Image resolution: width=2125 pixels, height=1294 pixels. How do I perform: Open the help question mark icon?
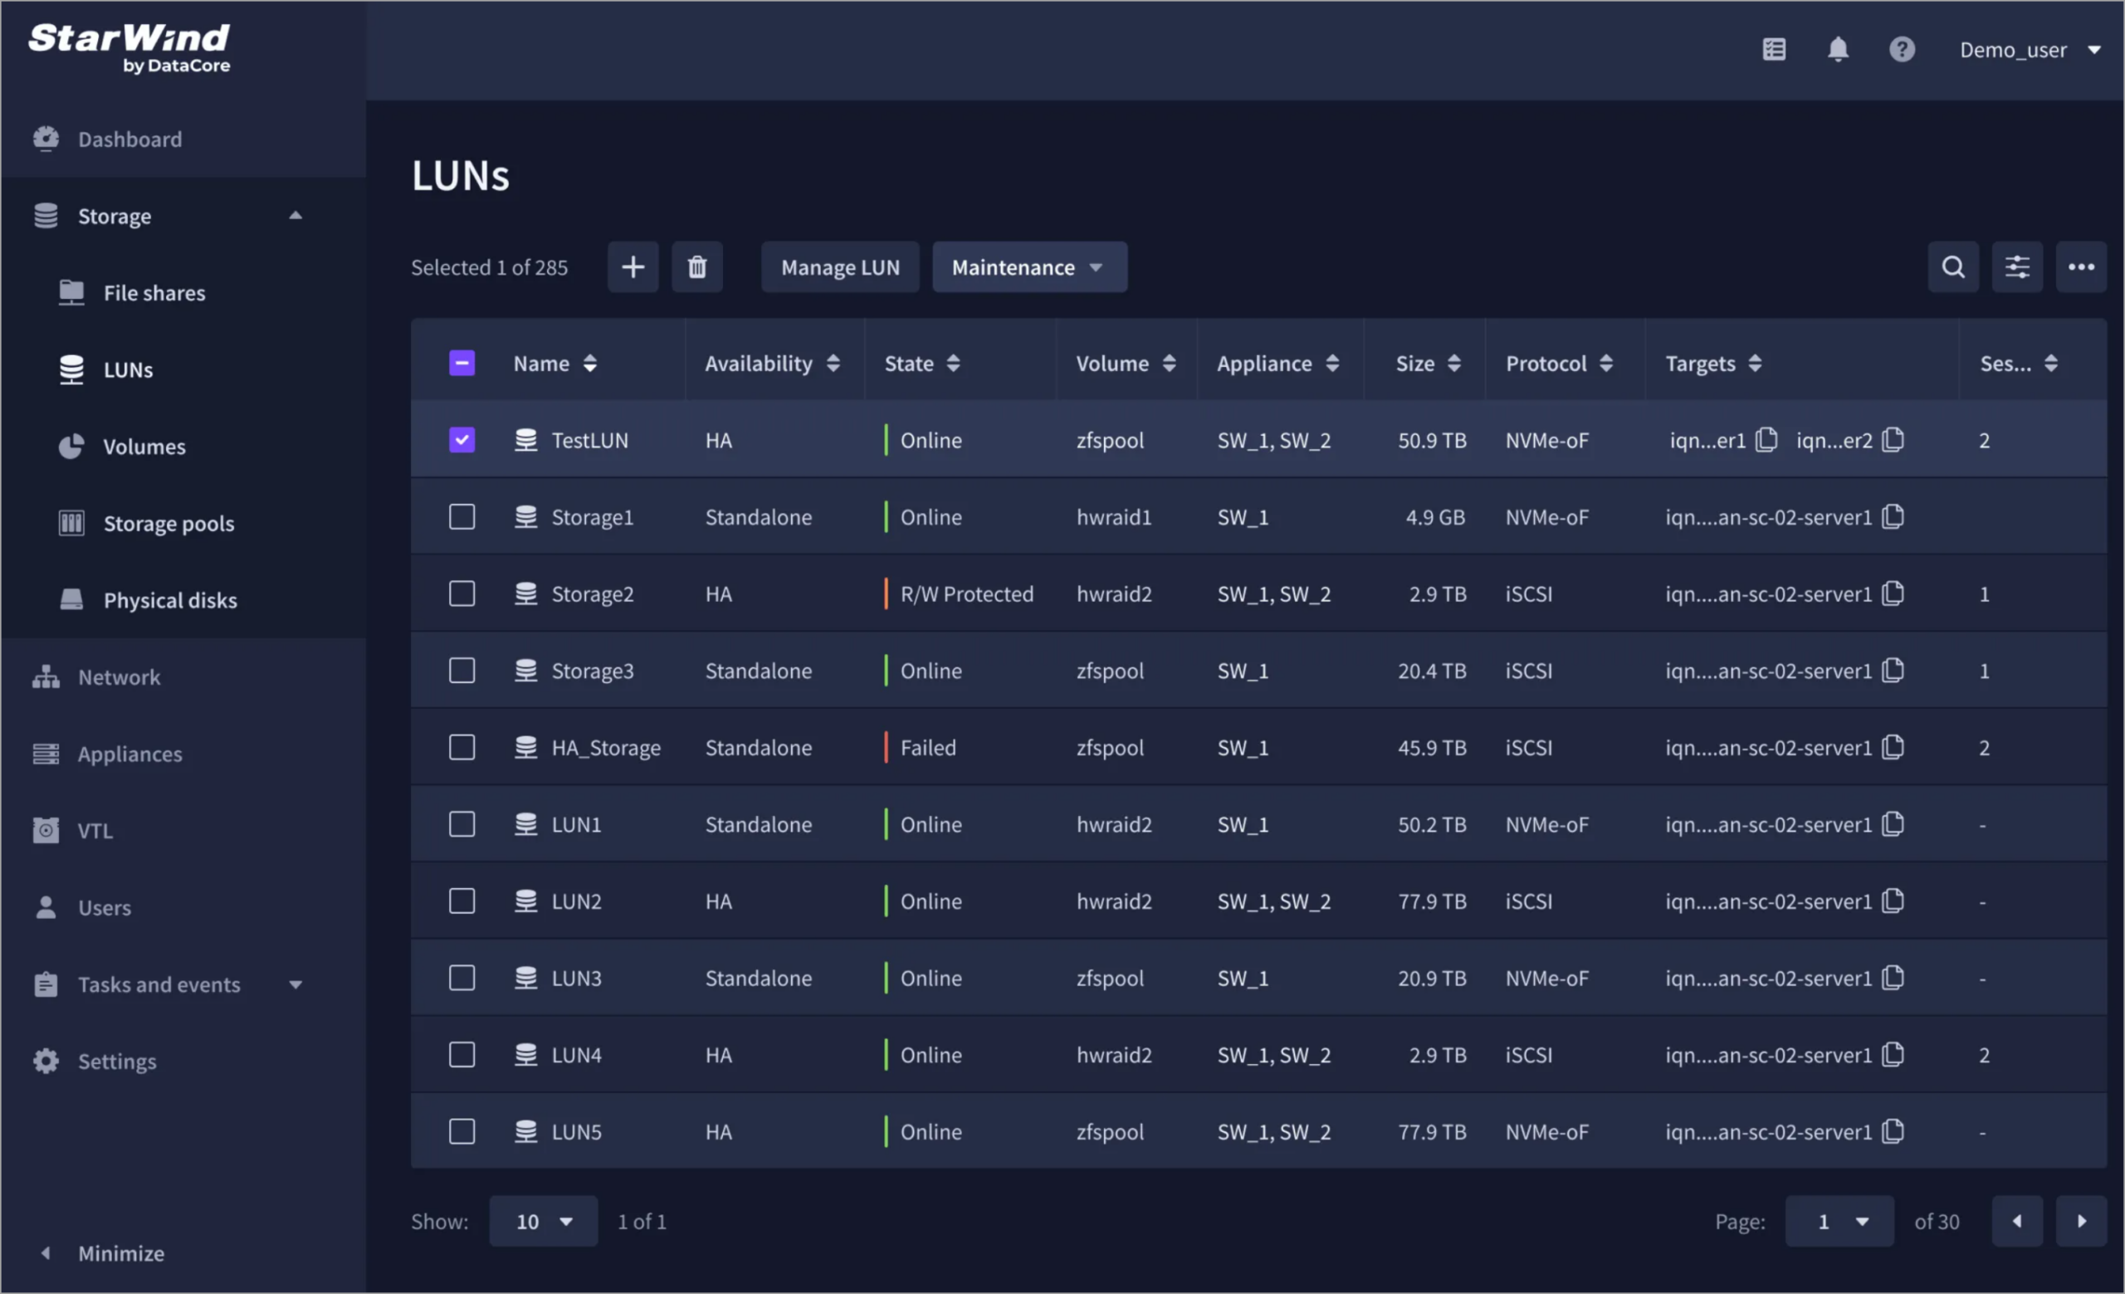tap(1902, 50)
